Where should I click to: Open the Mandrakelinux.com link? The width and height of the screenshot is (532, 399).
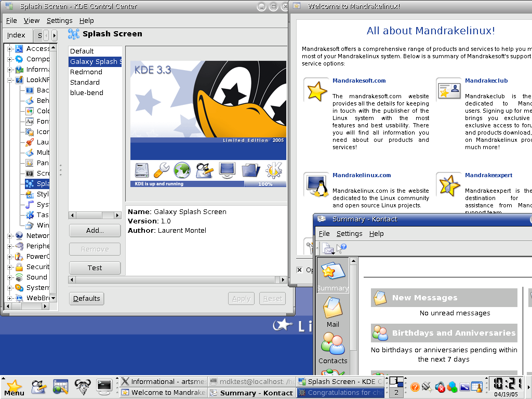click(362, 175)
